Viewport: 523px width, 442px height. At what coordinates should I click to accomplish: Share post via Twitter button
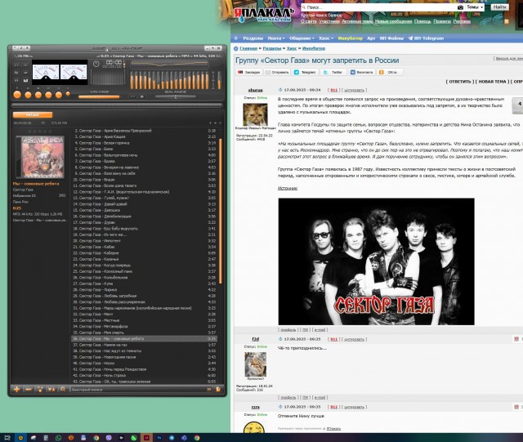click(x=333, y=72)
